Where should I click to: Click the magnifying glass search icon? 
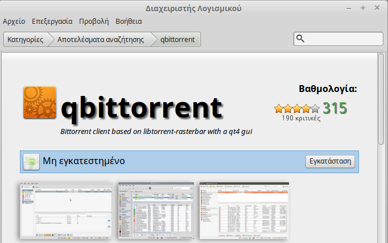point(300,39)
